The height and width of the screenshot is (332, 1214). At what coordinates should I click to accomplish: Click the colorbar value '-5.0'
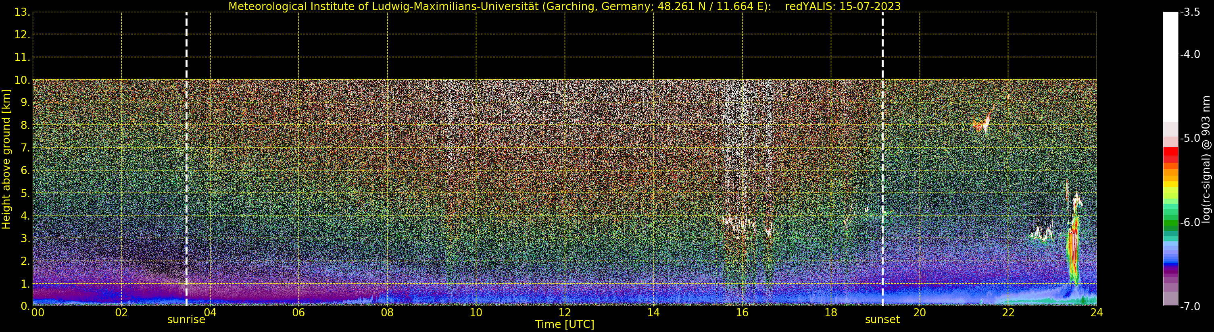[x=1190, y=138]
